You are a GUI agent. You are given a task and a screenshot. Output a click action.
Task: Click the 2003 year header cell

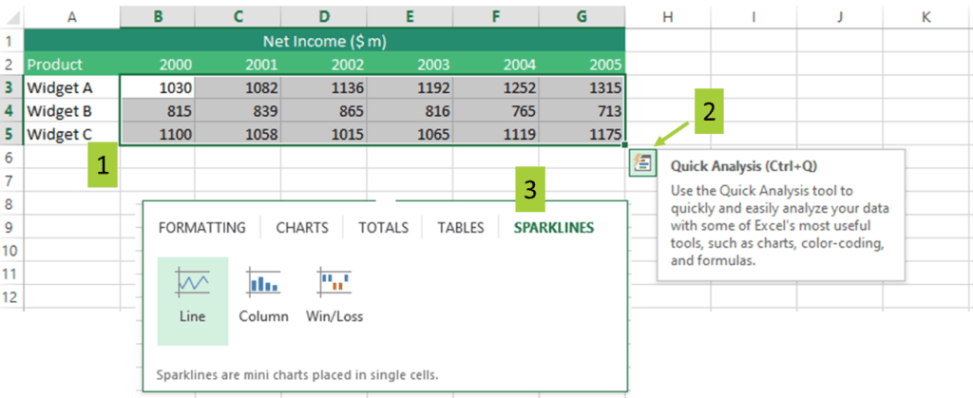tap(410, 65)
